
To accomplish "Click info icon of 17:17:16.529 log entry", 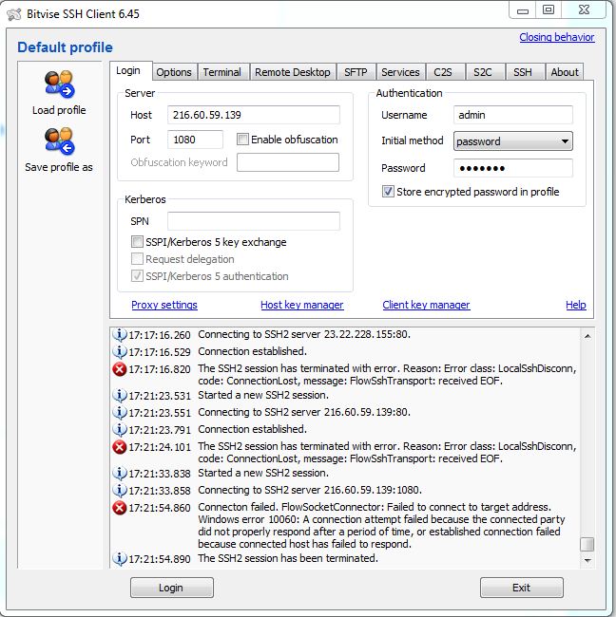I will coord(119,351).
